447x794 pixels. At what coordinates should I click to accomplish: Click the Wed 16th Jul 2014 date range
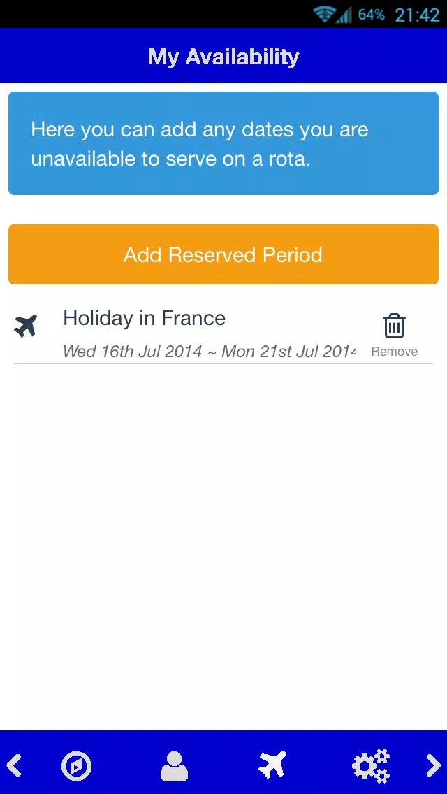tap(210, 352)
